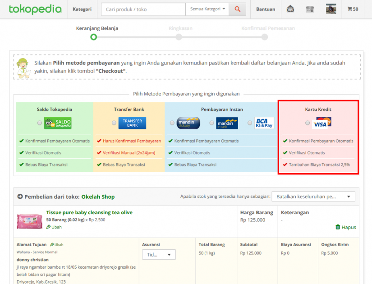Click the Tambahan Biaya Transaksi 2,5% text
Image resolution: width=372 pixels, height=284 pixels.
tap(319, 165)
